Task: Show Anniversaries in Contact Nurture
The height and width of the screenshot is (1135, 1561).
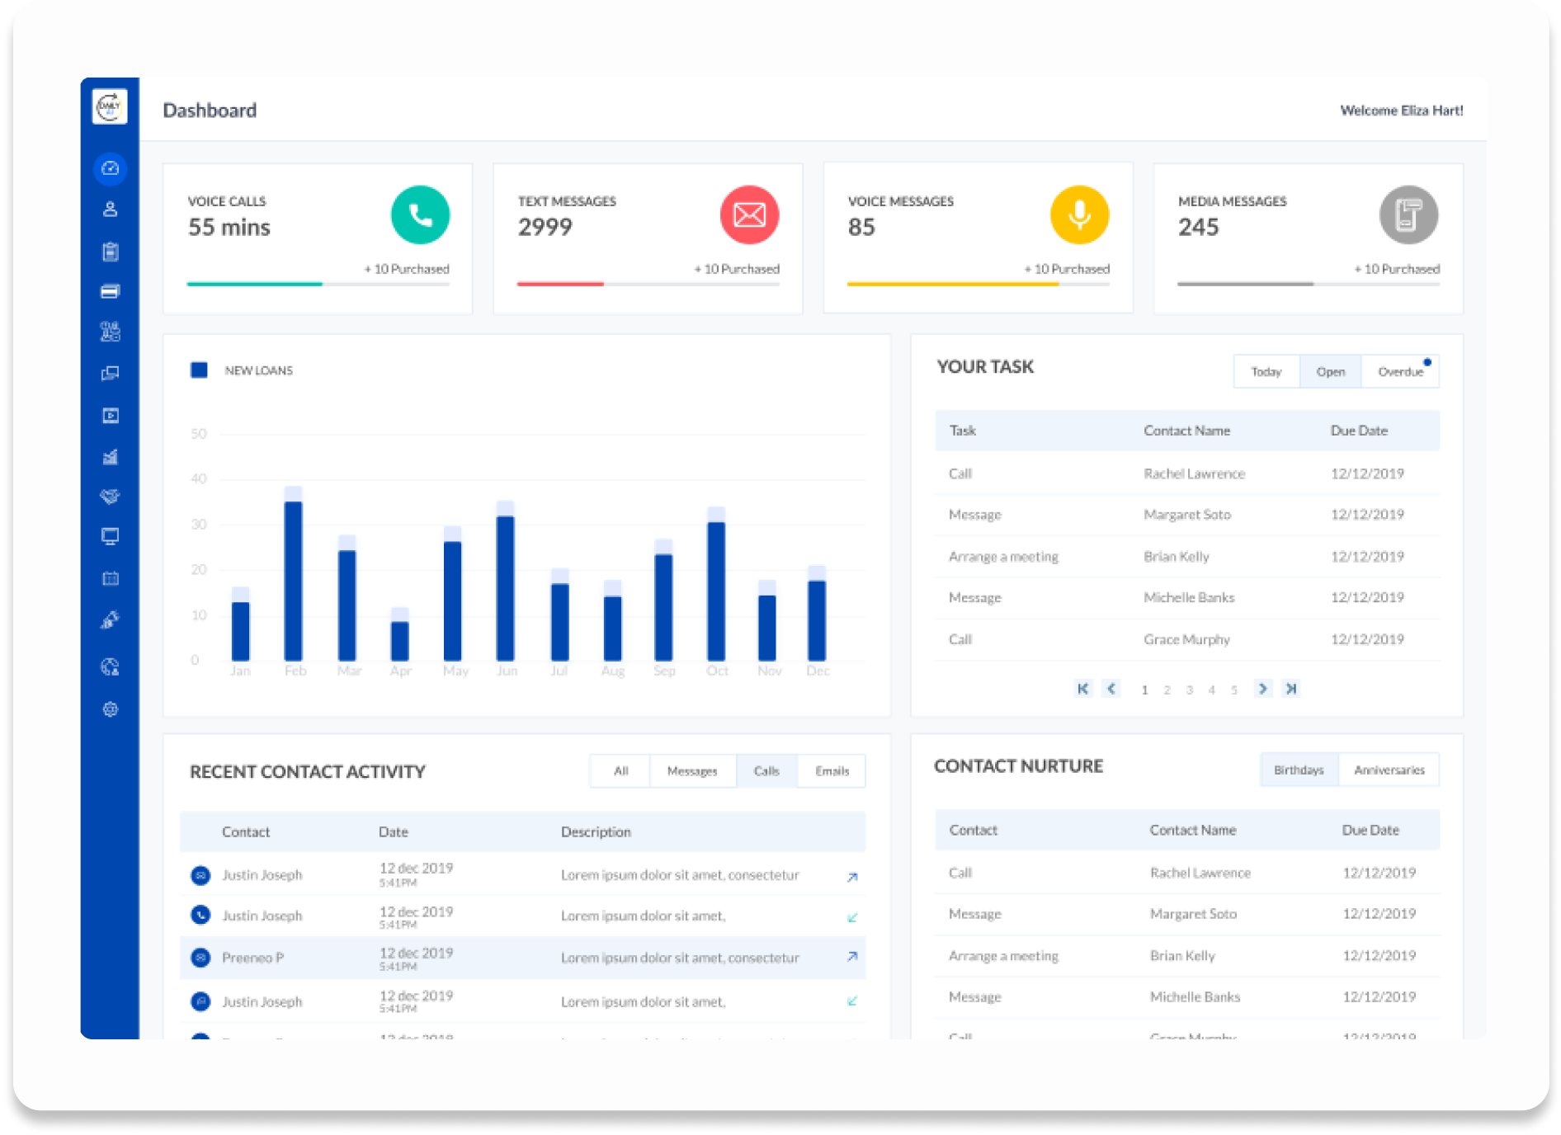Action: click(x=1389, y=770)
